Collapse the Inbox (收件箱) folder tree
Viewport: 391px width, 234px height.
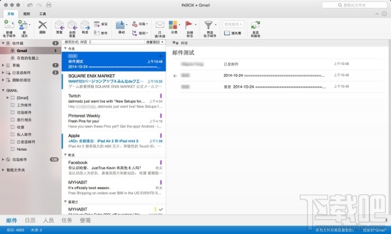tap(3, 44)
